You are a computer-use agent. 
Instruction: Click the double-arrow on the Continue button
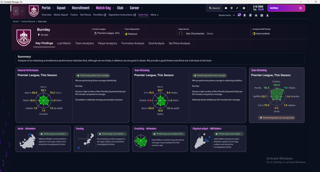pos(300,8)
